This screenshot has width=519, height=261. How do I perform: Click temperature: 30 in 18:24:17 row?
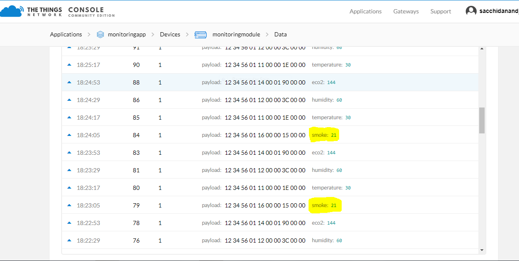(x=331, y=118)
